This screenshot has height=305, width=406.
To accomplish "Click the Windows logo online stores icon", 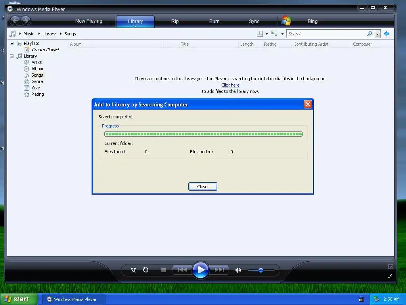I will tap(286, 21).
